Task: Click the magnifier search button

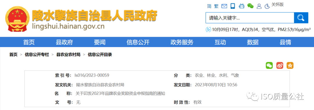Action: coord(301,18)
